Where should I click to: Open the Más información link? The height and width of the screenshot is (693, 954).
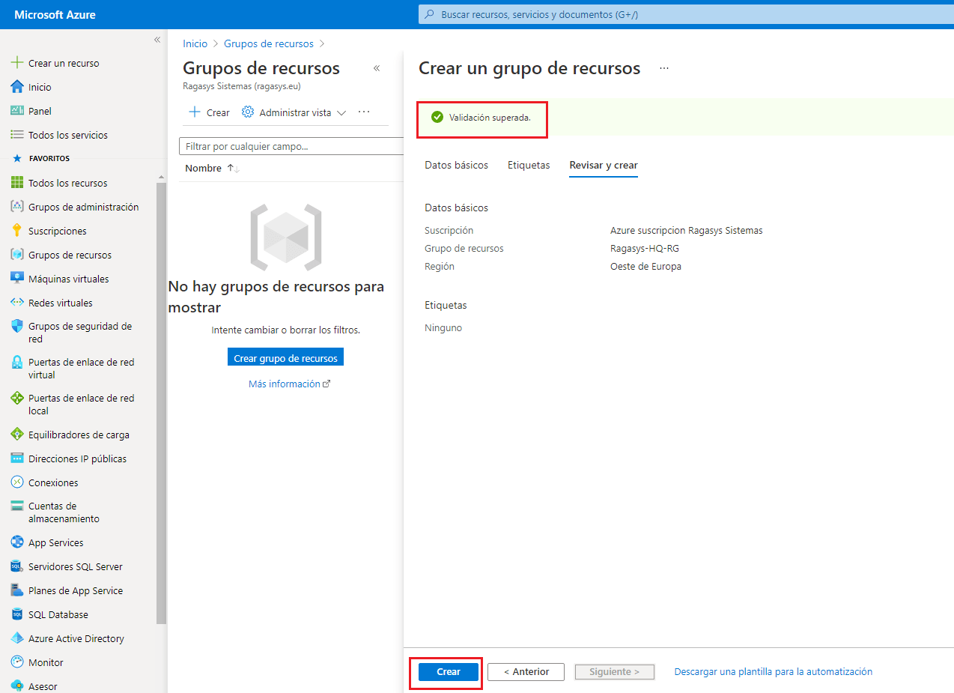290,384
